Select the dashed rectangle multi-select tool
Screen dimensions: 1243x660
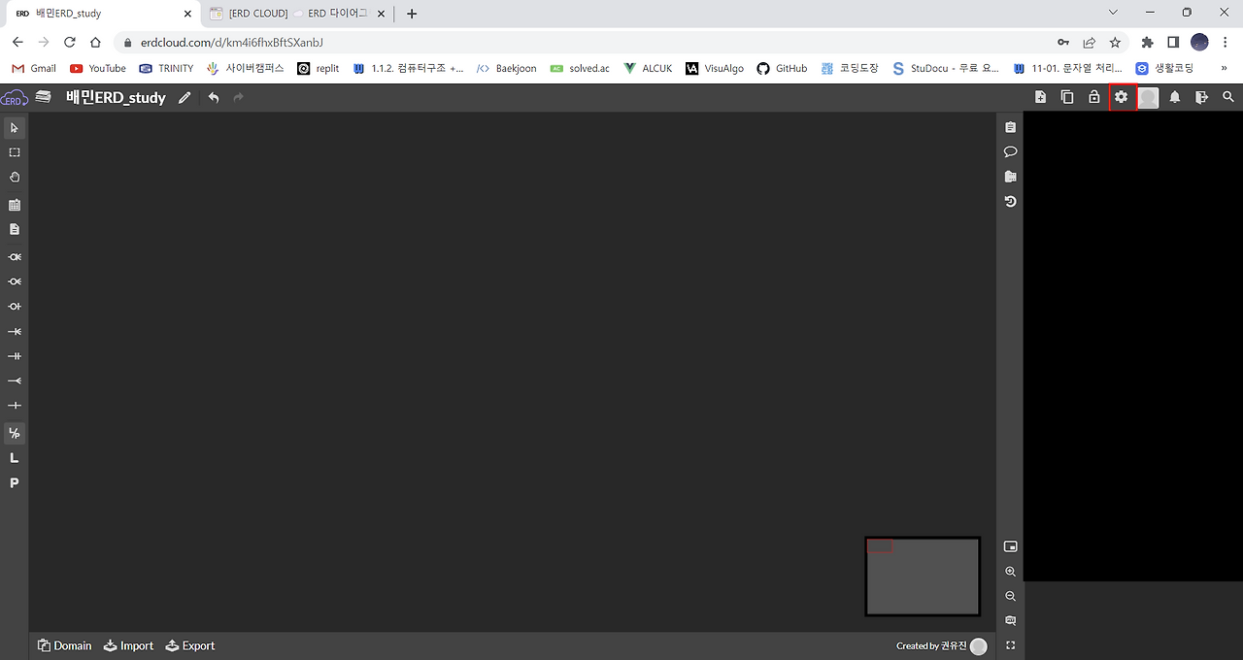tap(15, 152)
